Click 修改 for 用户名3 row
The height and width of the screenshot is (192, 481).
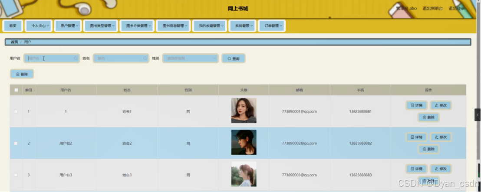[x=441, y=169]
